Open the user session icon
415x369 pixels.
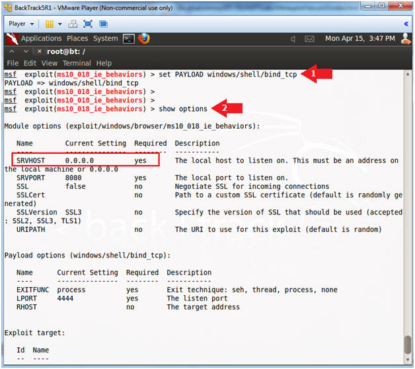406,38
